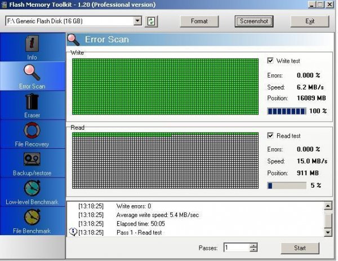338x261 pixels.
Task: Decrease Passes with the down spinner
Action: [253, 250]
